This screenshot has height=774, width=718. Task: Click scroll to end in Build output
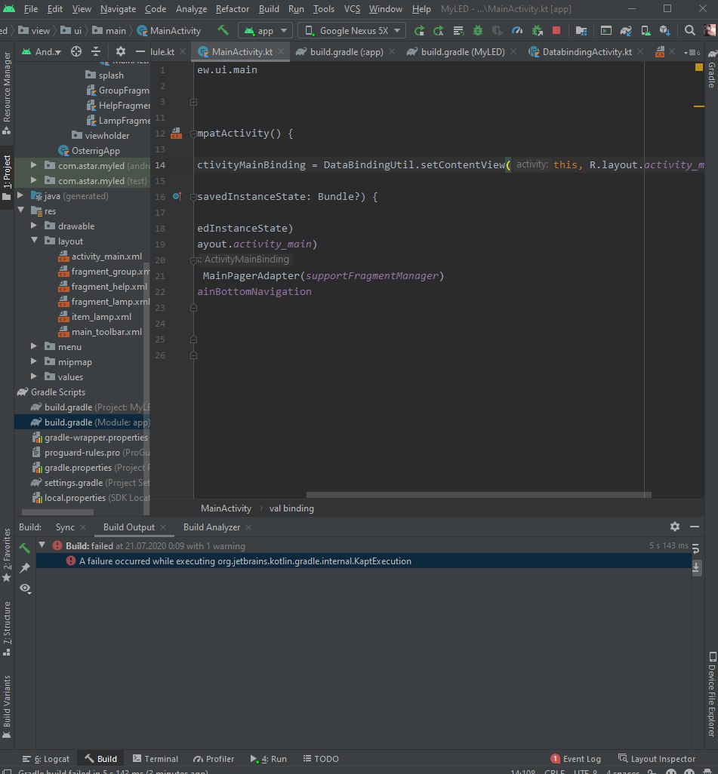pos(696,567)
